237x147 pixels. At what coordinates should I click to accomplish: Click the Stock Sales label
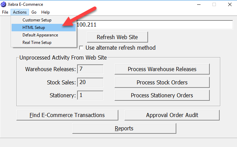tap(61, 82)
